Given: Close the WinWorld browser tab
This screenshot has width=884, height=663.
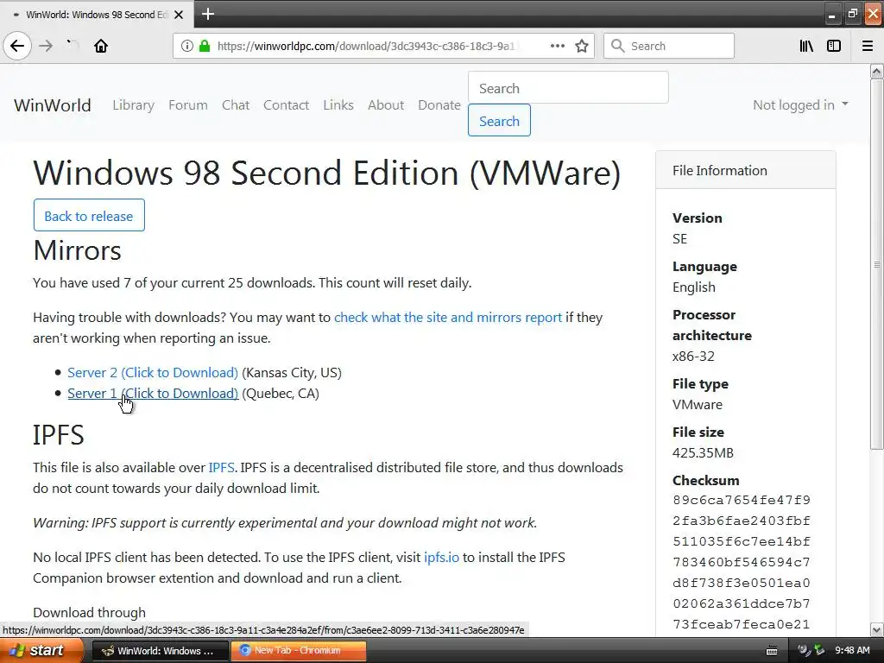Looking at the screenshot, I should (179, 15).
